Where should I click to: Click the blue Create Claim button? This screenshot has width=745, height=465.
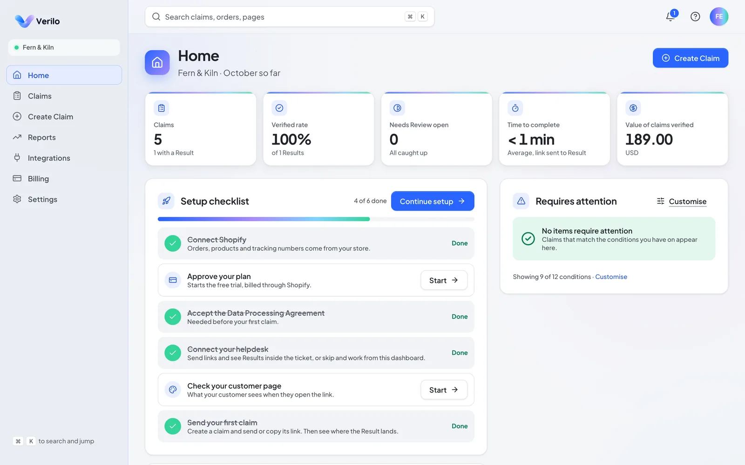click(691, 58)
